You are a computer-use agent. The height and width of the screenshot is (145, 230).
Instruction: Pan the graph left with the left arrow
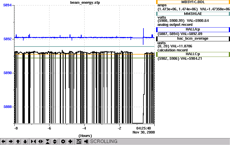tap(3, 142)
